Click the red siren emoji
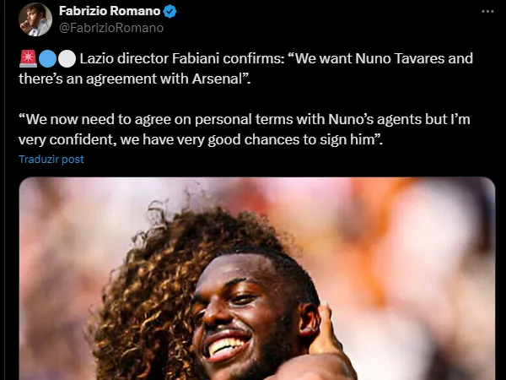This screenshot has width=506, height=380. tap(28, 59)
